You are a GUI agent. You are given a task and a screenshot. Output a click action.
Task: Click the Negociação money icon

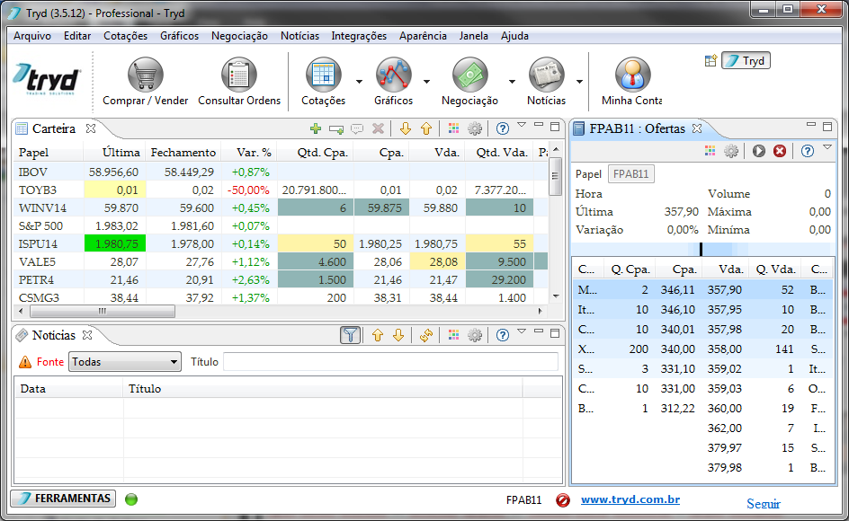[x=470, y=75]
